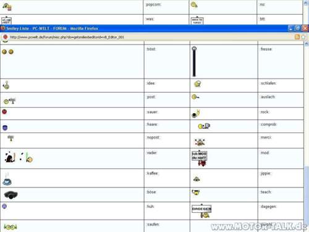The image size is (309, 232).
Task: Choose the black böse creature smiley
Action: tap(11, 195)
